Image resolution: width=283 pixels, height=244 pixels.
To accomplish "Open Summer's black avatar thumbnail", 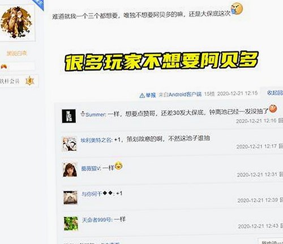I will [69, 116].
